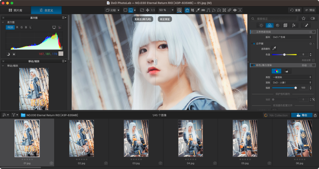Click the monitor gamut warning icon
This screenshot has height=169, width=319.
click(54, 27)
